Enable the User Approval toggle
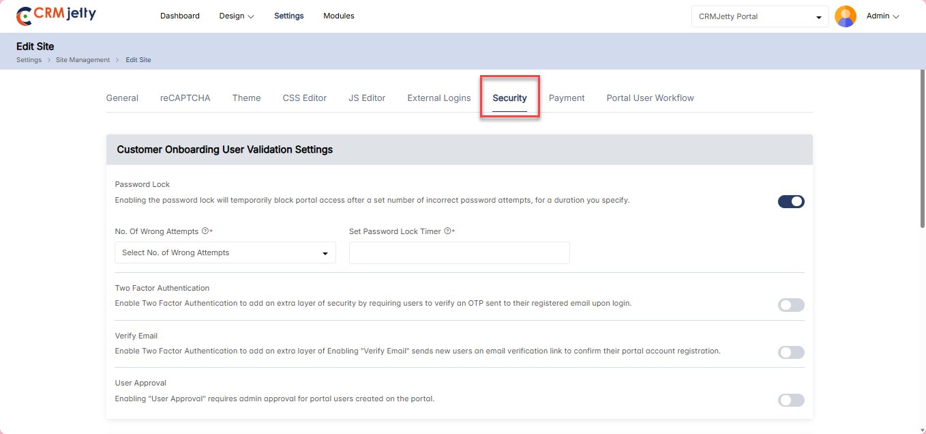 791,400
